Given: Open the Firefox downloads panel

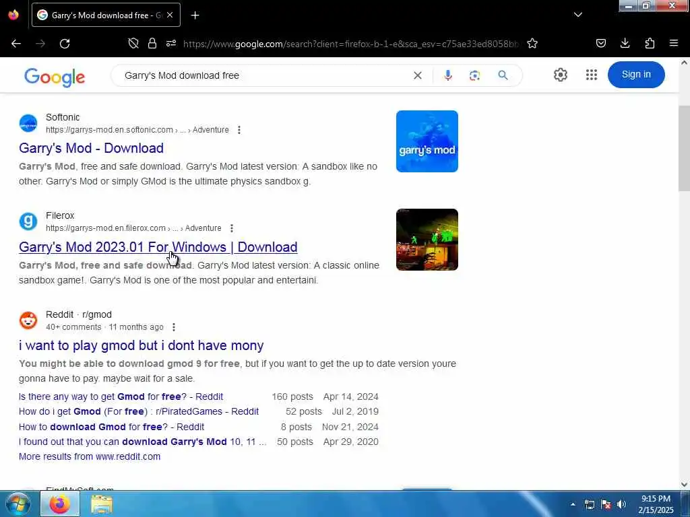Looking at the screenshot, I should [625, 43].
